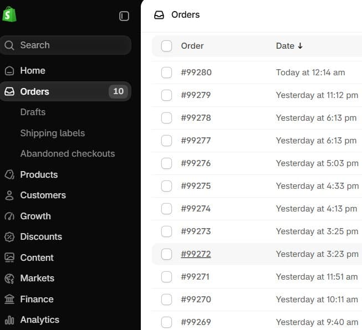
Task: Open order #99273 link
Action: (x=196, y=231)
